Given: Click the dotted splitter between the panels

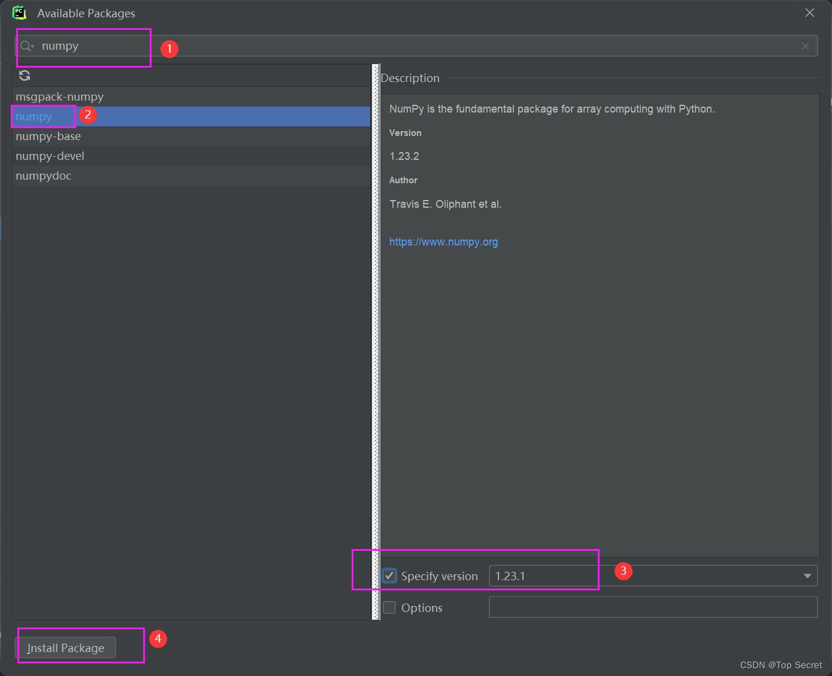Looking at the screenshot, I should tap(376, 342).
